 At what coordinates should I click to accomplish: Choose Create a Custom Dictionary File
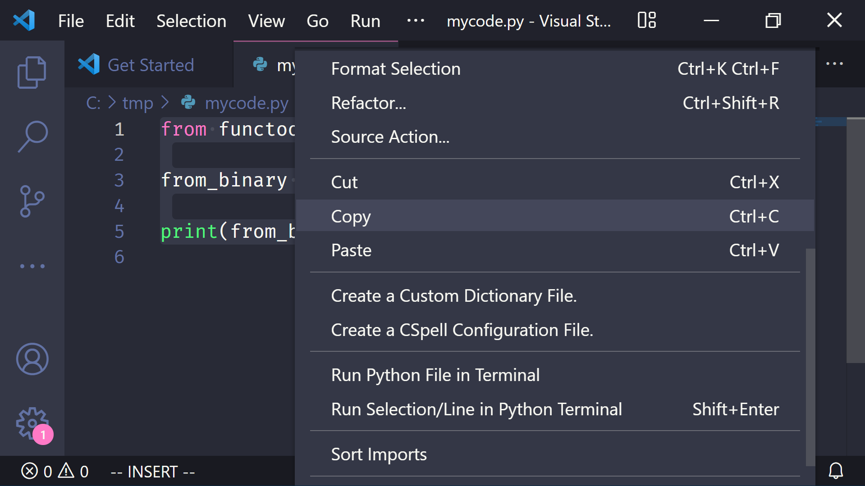pyautogui.click(x=555, y=296)
